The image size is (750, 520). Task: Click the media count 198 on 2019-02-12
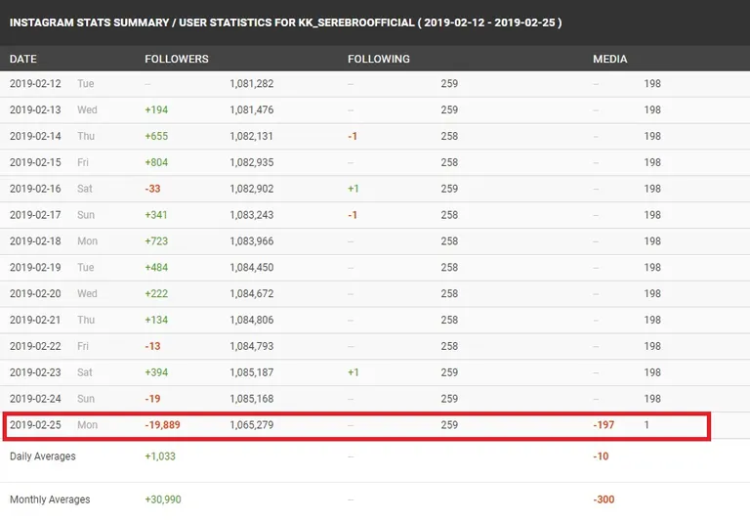652,84
